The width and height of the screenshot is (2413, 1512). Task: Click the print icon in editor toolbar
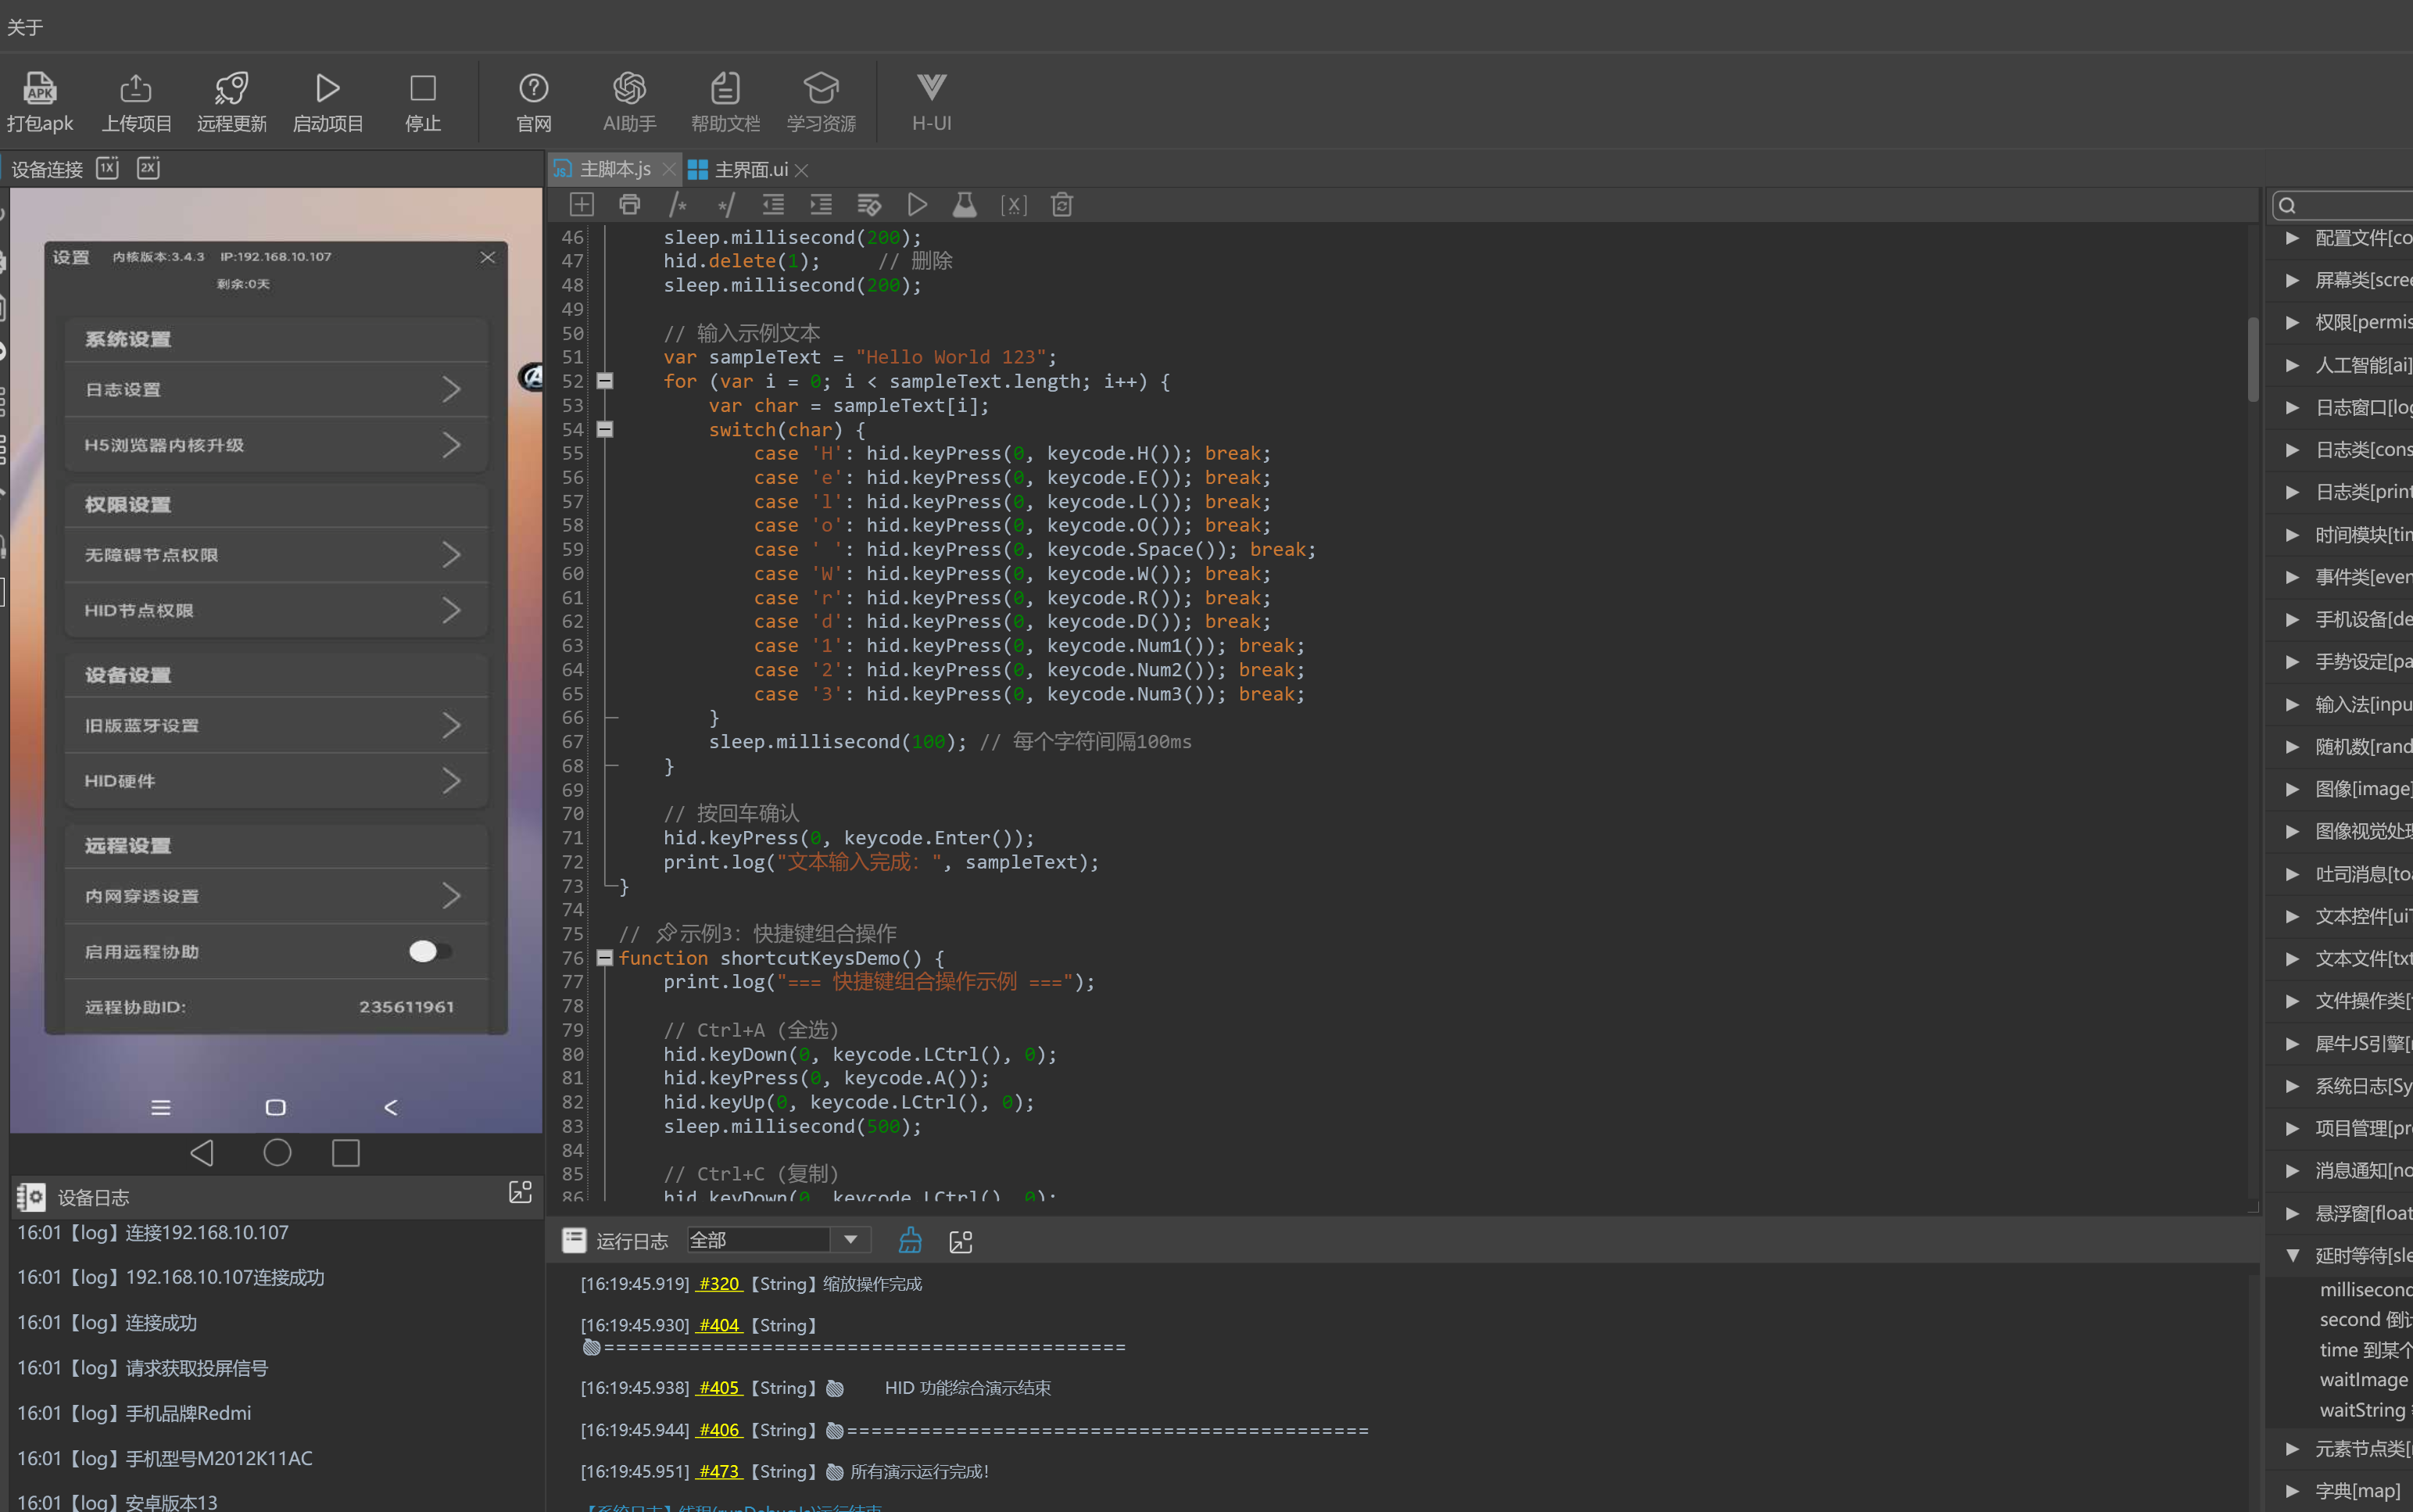(628, 205)
